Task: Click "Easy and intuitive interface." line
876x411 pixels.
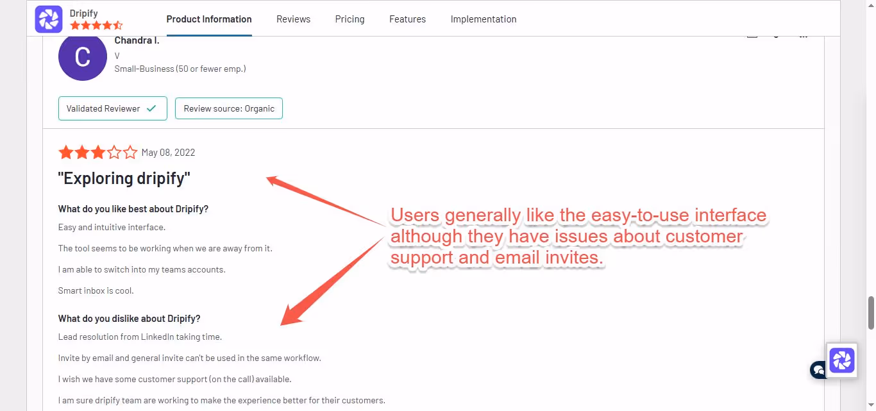Action: [x=112, y=227]
